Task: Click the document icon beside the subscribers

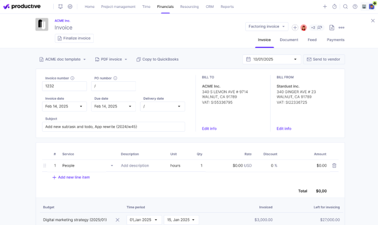Action: (332, 27)
